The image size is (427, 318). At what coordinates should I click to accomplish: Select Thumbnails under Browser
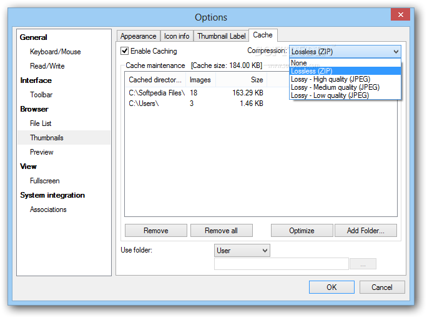point(64,138)
